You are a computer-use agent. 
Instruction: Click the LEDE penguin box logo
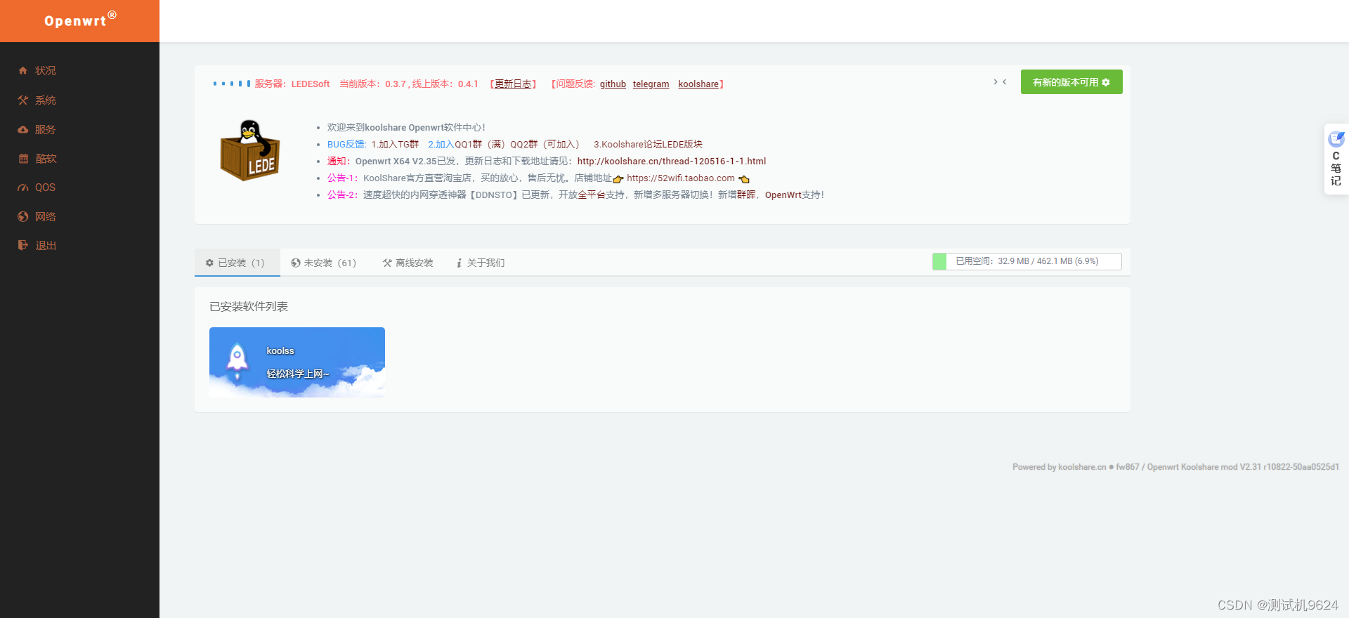(249, 150)
